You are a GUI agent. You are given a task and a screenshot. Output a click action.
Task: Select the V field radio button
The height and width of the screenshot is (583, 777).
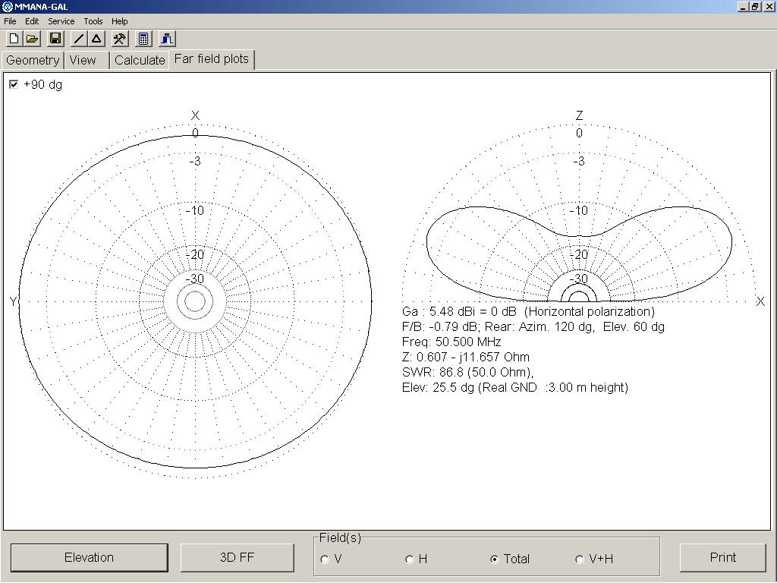point(326,559)
